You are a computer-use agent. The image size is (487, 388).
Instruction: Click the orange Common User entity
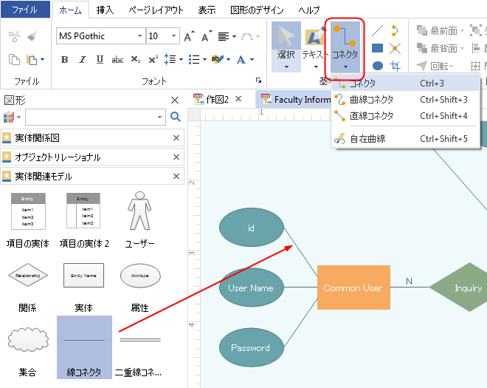click(x=353, y=287)
